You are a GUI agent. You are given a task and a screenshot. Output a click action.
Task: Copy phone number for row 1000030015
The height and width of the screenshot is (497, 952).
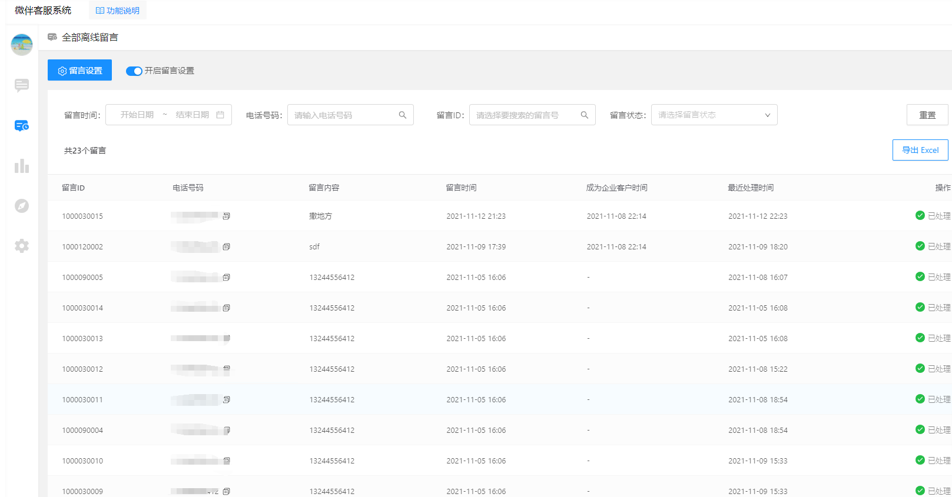coord(226,216)
